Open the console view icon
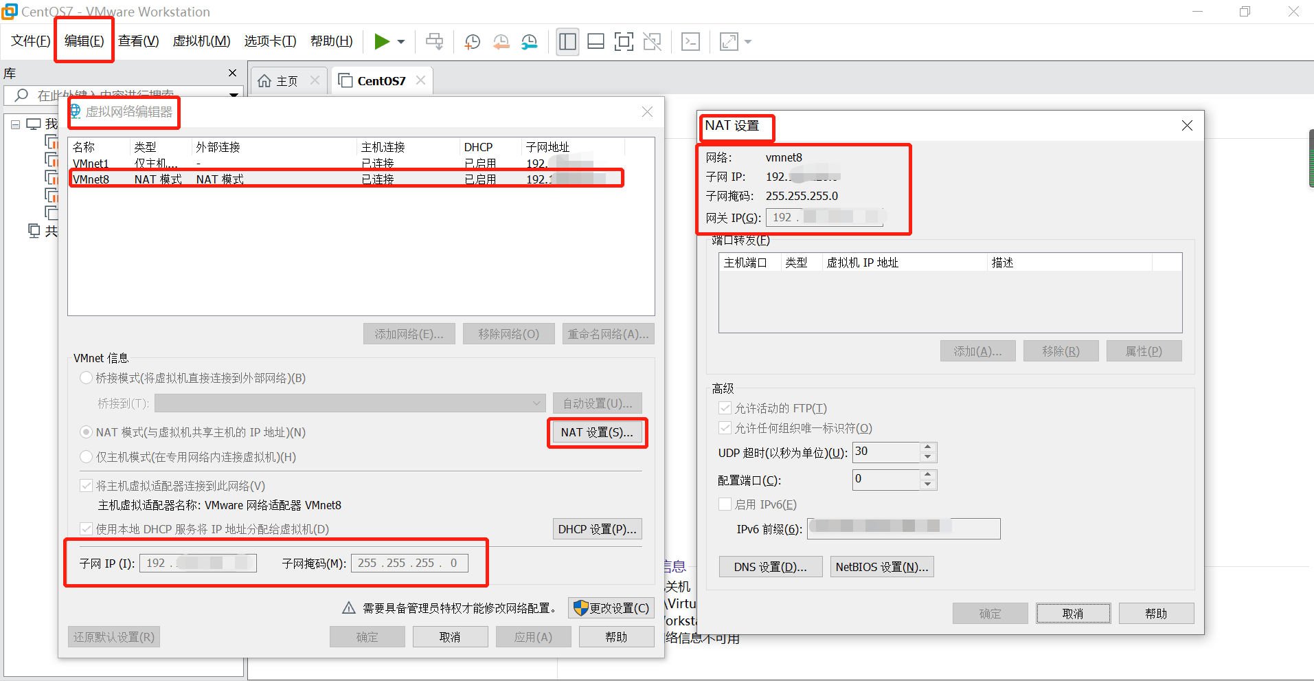 (690, 42)
